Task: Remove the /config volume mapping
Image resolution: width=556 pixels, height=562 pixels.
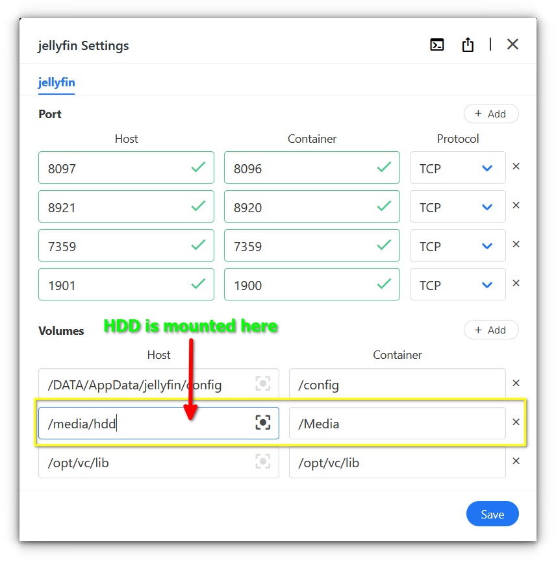Action: tap(516, 383)
